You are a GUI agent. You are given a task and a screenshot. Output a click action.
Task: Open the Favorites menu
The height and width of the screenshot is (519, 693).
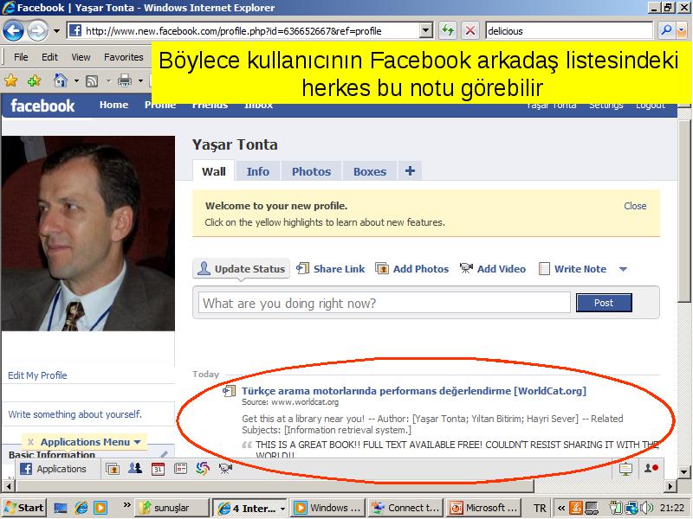pyautogui.click(x=124, y=57)
